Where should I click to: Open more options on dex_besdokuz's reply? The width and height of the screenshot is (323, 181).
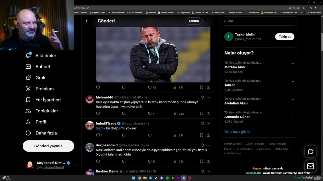208,145
